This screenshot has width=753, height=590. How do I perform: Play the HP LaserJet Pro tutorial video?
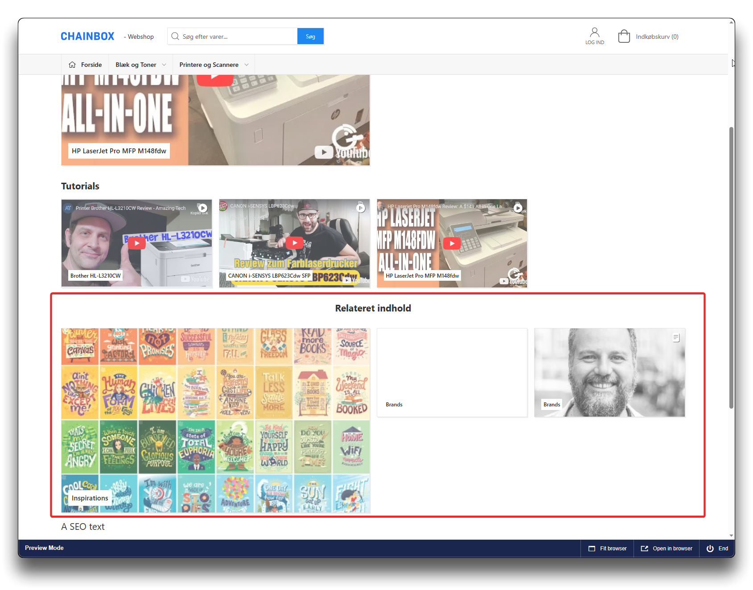pyautogui.click(x=452, y=243)
